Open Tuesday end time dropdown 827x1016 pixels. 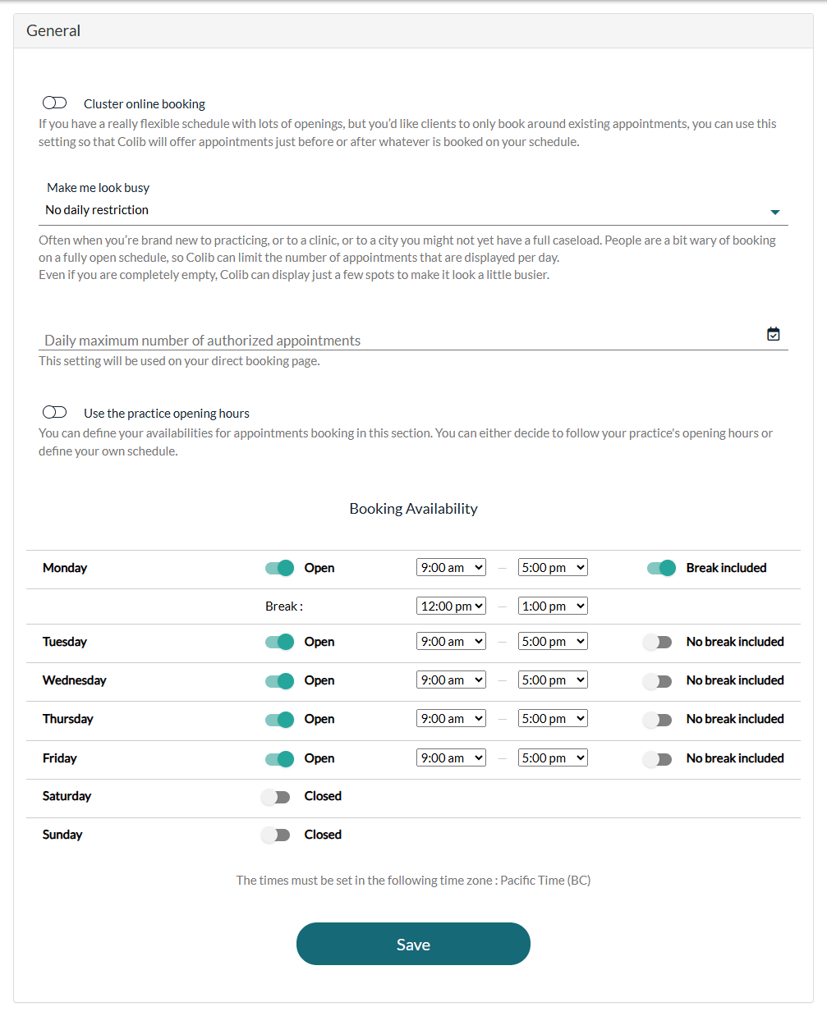click(x=553, y=641)
